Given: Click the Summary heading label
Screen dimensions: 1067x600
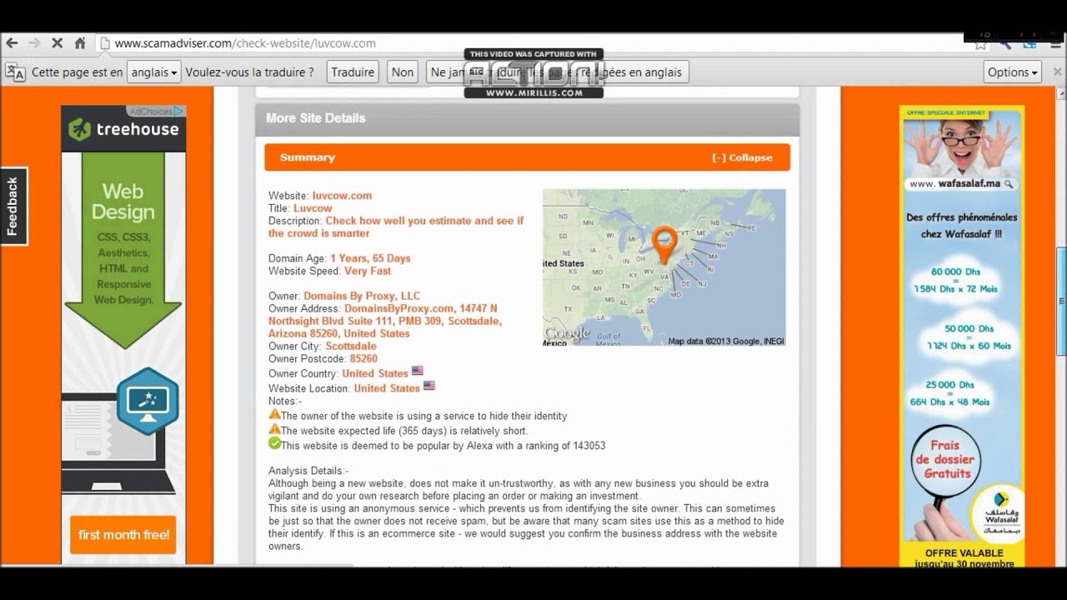Looking at the screenshot, I should (308, 157).
